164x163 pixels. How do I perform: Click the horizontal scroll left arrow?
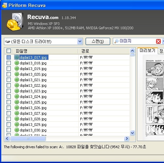point(7,139)
